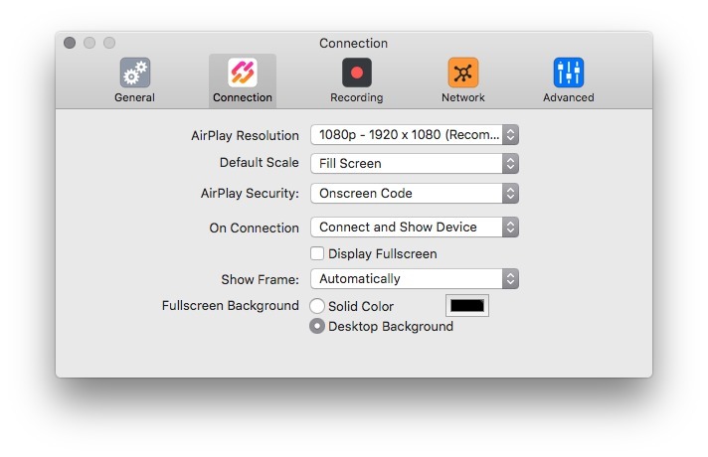Screen dimensions: 708x457
Task: Close the Connection preferences window
Action: click(70, 43)
